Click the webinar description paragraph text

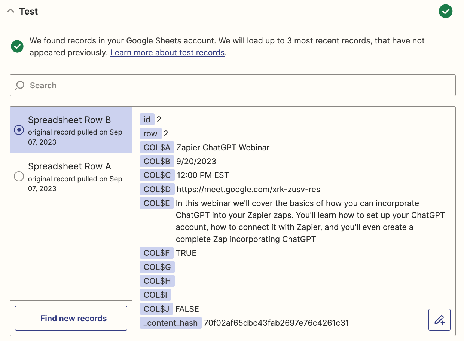click(x=310, y=221)
